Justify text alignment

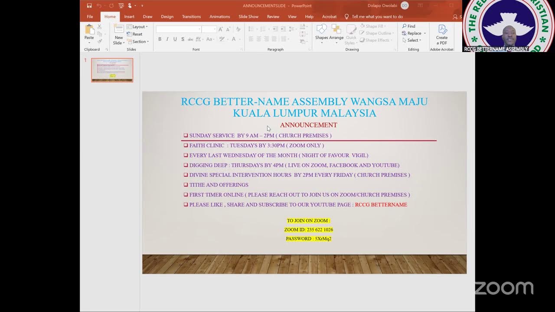[x=274, y=39]
